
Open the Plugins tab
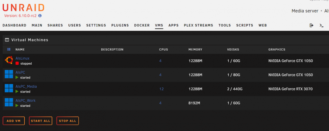pyautogui.click(x=120, y=25)
